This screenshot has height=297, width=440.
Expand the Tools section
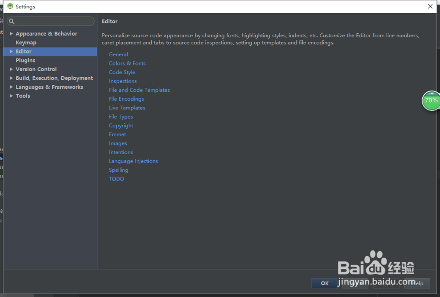tap(11, 96)
